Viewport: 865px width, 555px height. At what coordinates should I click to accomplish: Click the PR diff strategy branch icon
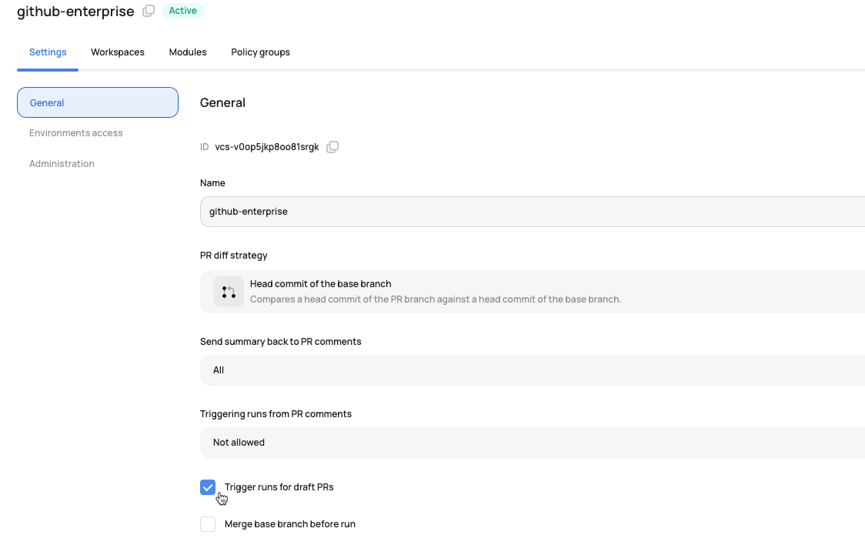(229, 292)
